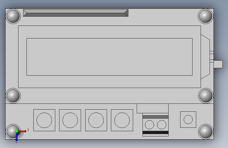Viewport: 228px width, 148px height.
Task: Select the green origin sphere of triad
Action: coord(17,131)
